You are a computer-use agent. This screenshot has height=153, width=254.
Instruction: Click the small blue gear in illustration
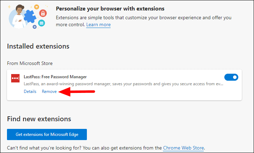click(x=35, y=27)
